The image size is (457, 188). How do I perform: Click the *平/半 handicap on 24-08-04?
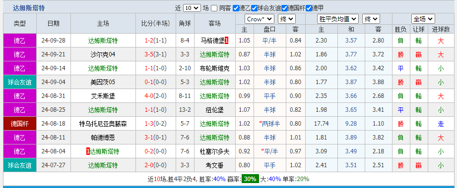click(x=269, y=151)
